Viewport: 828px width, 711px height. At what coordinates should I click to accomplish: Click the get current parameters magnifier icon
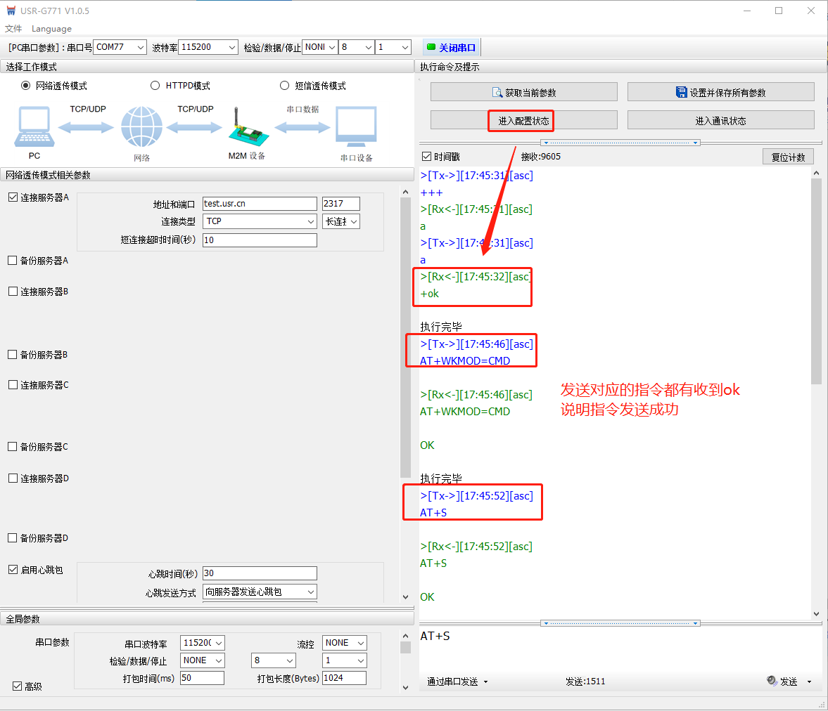(x=497, y=93)
